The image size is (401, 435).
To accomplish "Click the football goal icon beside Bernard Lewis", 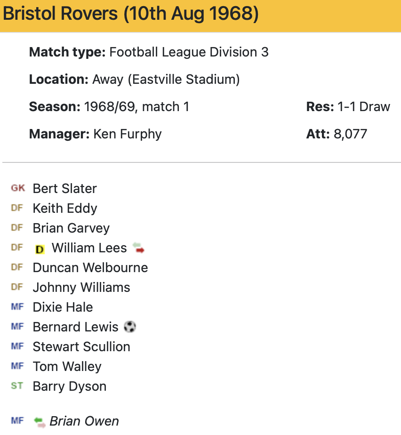I will pos(130,327).
